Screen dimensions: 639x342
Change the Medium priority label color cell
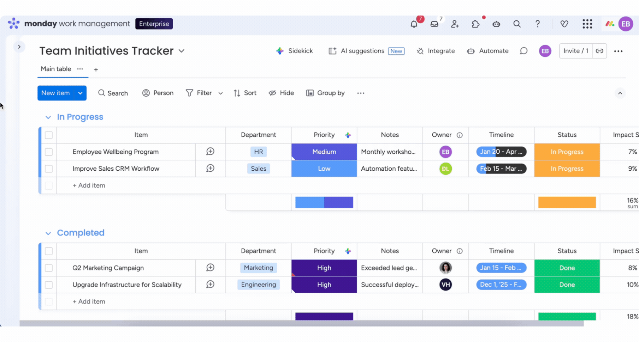pos(324,152)
